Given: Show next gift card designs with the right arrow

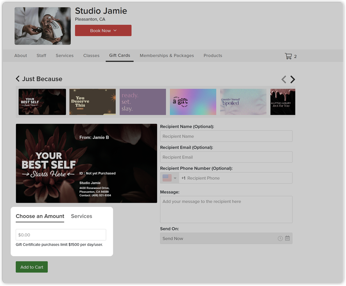Looking at the screenshot, I should [x=292, y=79].
